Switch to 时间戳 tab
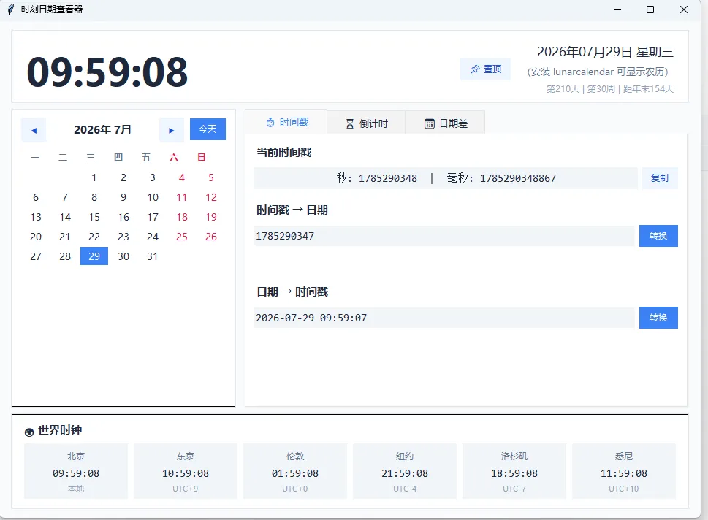Viewport: 708px width, 520px height. [286, 122]
